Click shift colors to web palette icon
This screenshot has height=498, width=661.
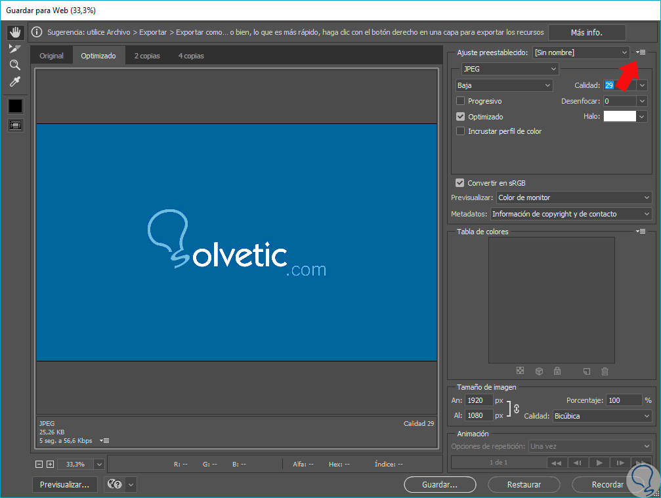(x=539, y=371)
